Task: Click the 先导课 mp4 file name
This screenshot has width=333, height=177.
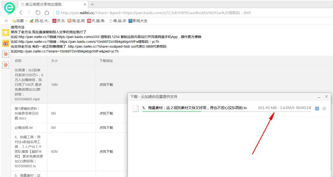Action: tap(29, 85)
